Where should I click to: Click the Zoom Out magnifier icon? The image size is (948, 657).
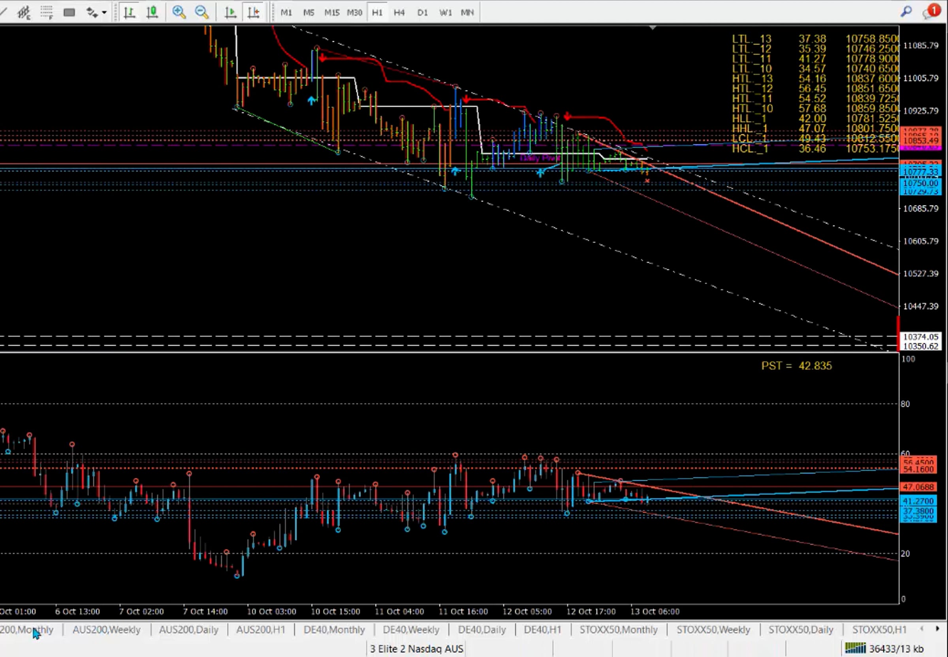pyautogui.click(x=202, y=12)
